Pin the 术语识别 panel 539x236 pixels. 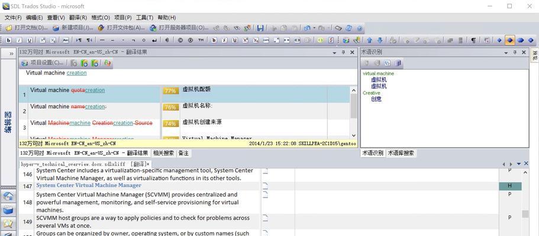click(x=515, y=53)
